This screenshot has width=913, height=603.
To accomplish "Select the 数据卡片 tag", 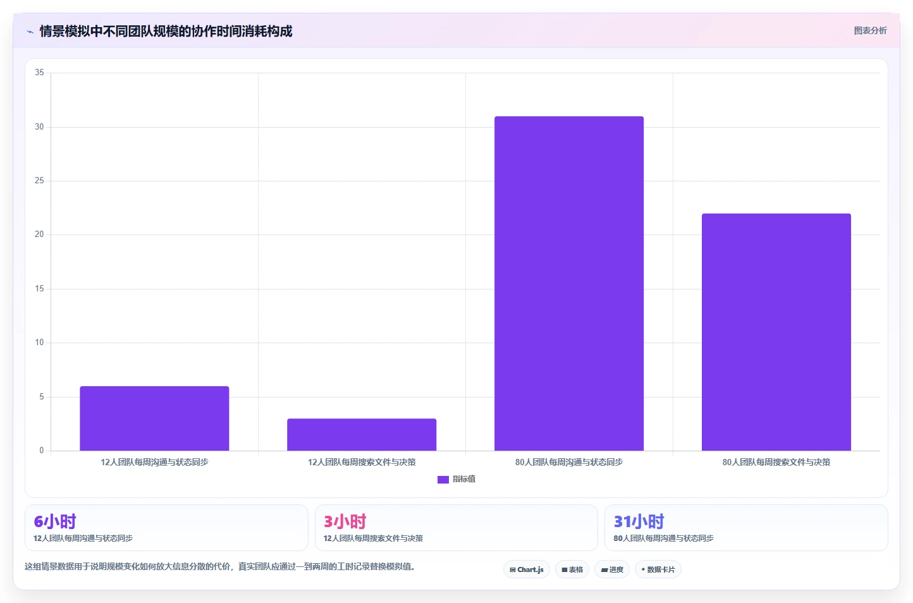I will 658,569.
